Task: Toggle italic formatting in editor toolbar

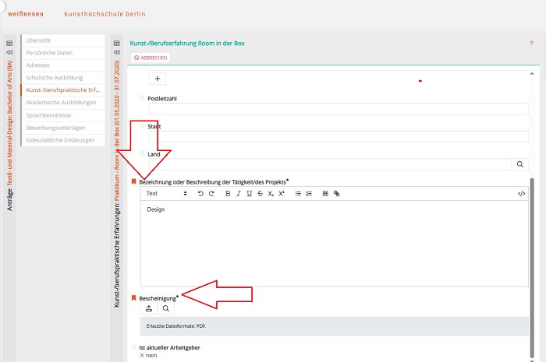Action: (238, 193)
